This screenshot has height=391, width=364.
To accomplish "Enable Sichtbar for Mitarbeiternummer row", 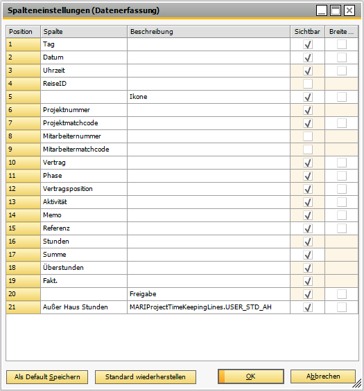I will coord(308,136).
